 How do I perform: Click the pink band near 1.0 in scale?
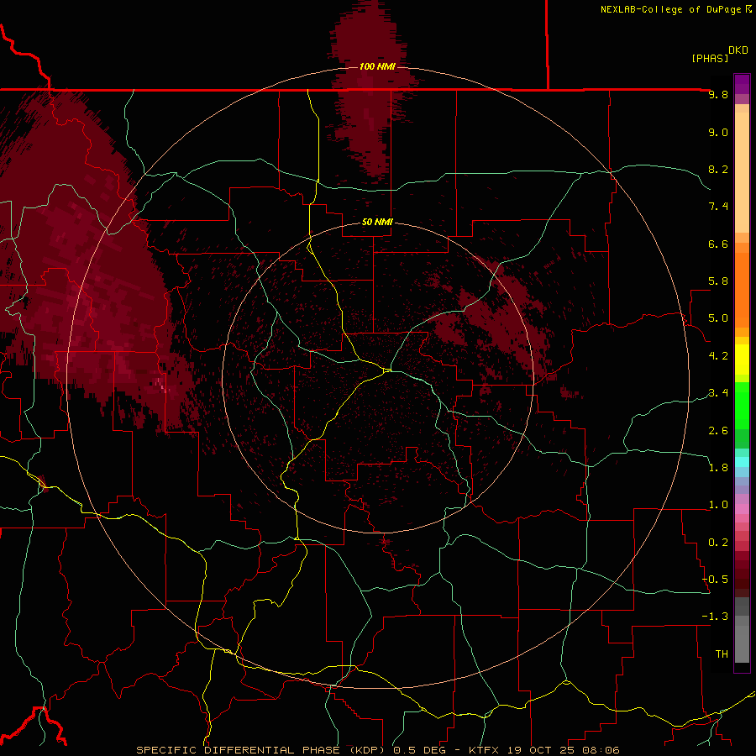(x=742, y=509)
